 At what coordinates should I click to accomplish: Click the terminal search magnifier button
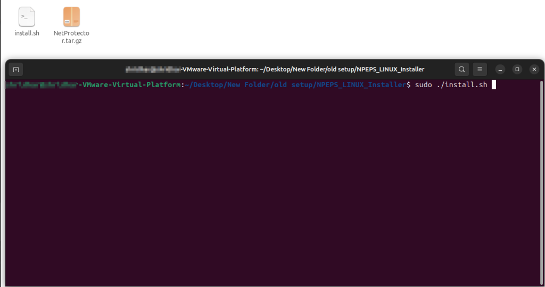(x=461, y=70)
